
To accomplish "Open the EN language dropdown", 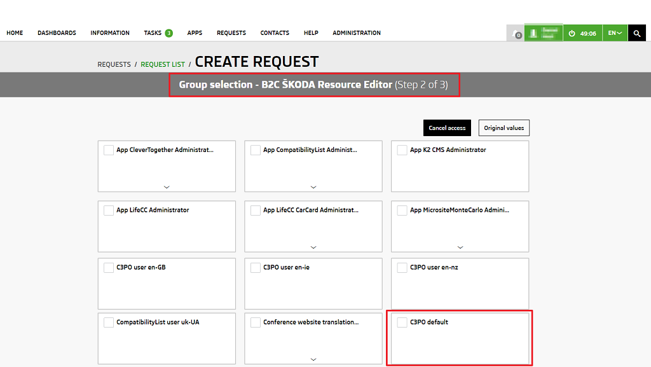I will [615, 33].
